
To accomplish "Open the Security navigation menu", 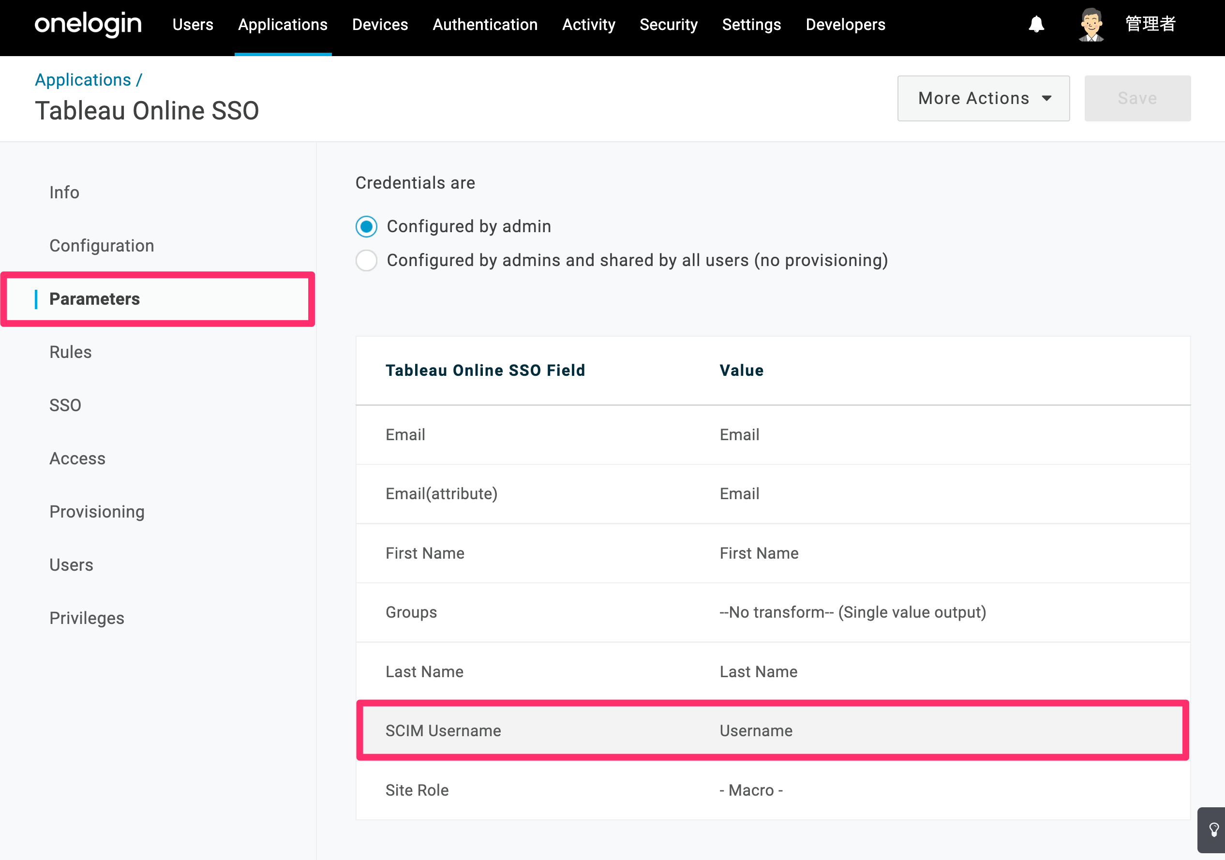I will pos(669,25).
